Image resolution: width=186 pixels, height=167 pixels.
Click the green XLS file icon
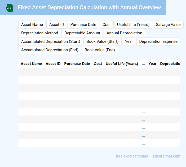(10, 8)
